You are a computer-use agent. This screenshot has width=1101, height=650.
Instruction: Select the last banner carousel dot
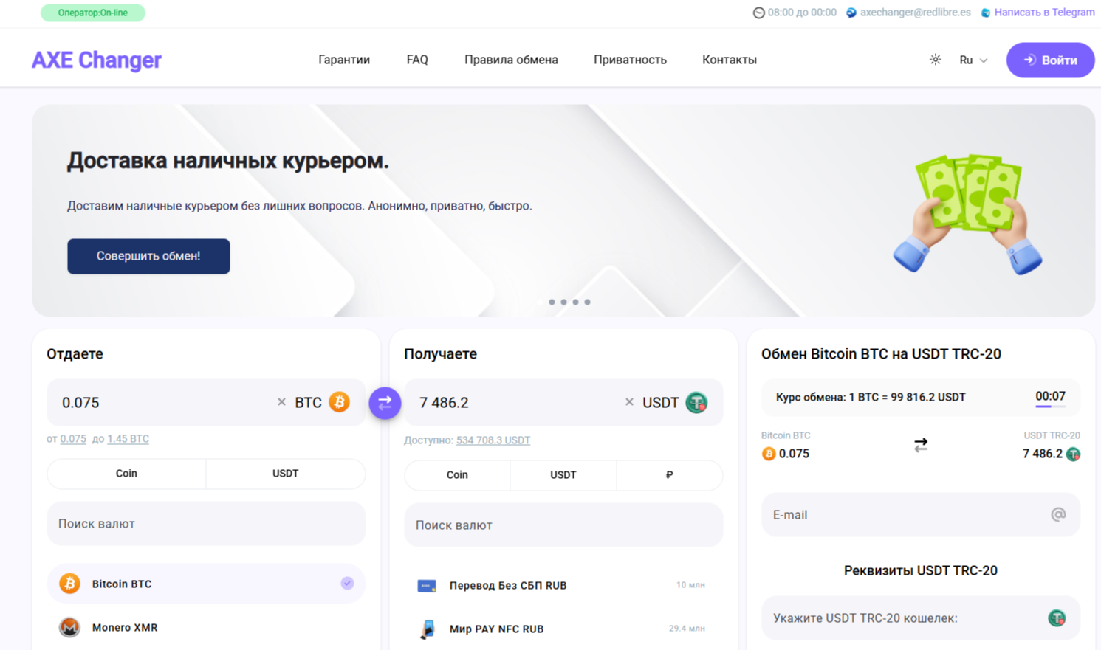click(588, 302)
